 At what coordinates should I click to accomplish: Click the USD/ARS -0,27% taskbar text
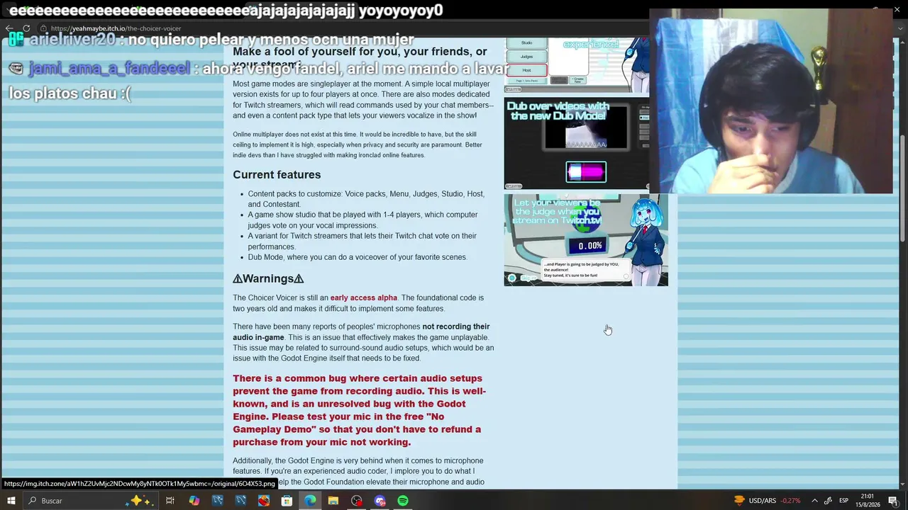775,501
